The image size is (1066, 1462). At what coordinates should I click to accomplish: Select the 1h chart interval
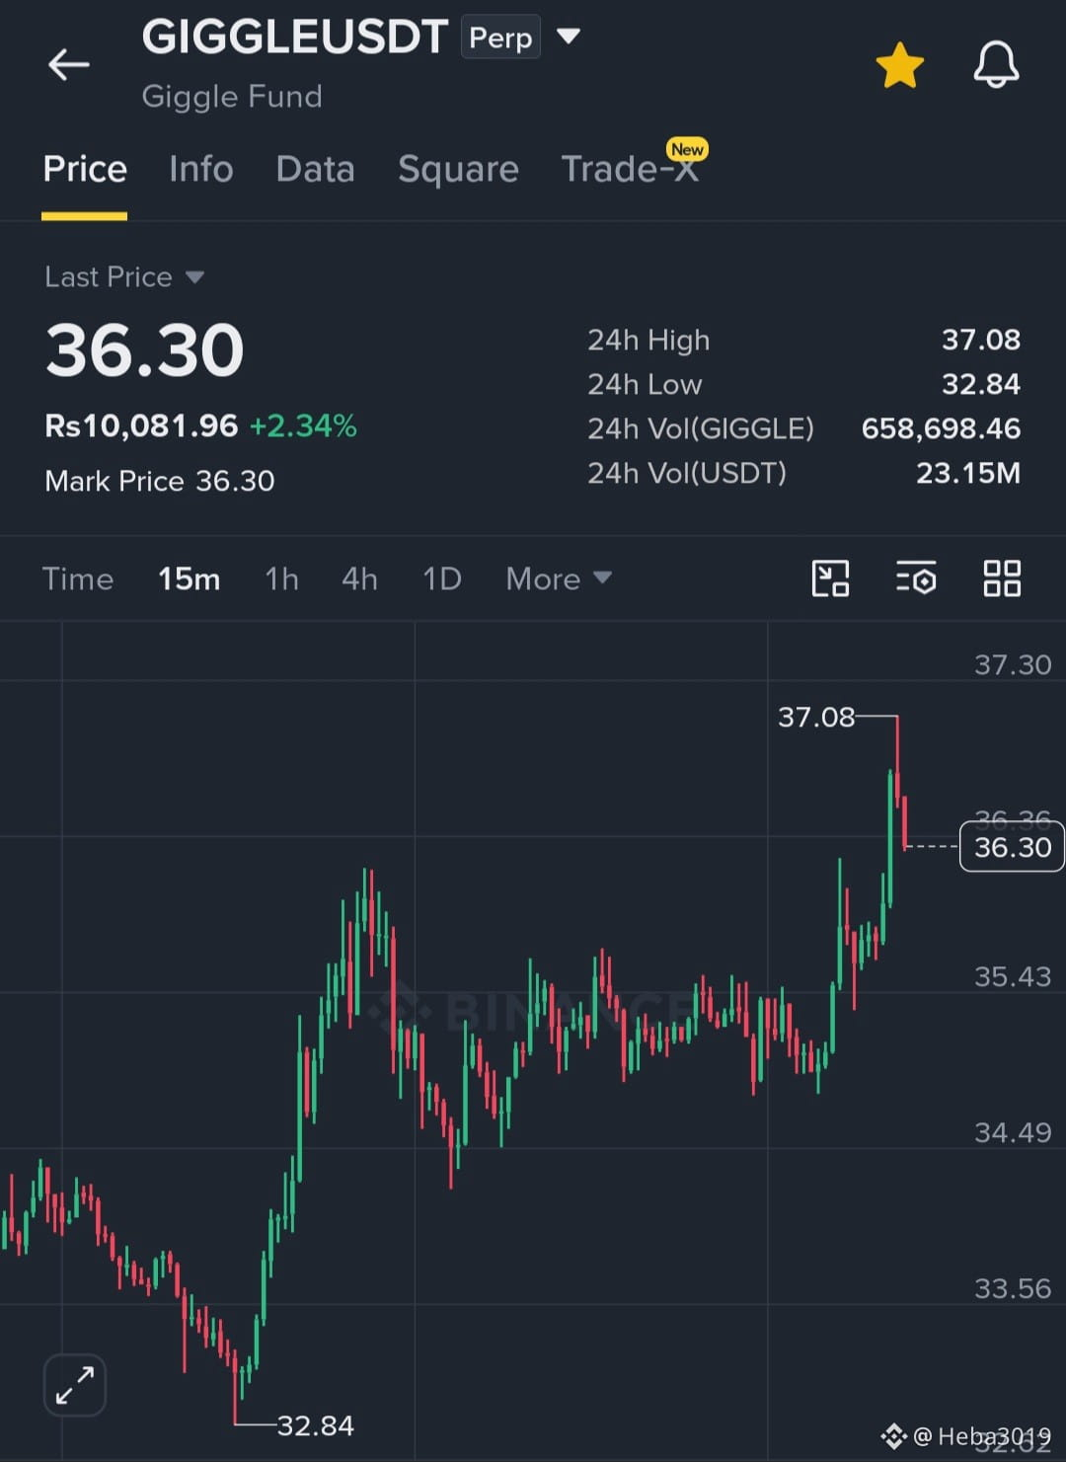click(282, 578)
